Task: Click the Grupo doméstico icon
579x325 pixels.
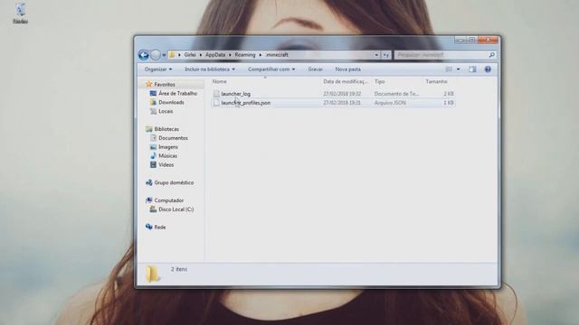Action: click(x=148, y=182)
